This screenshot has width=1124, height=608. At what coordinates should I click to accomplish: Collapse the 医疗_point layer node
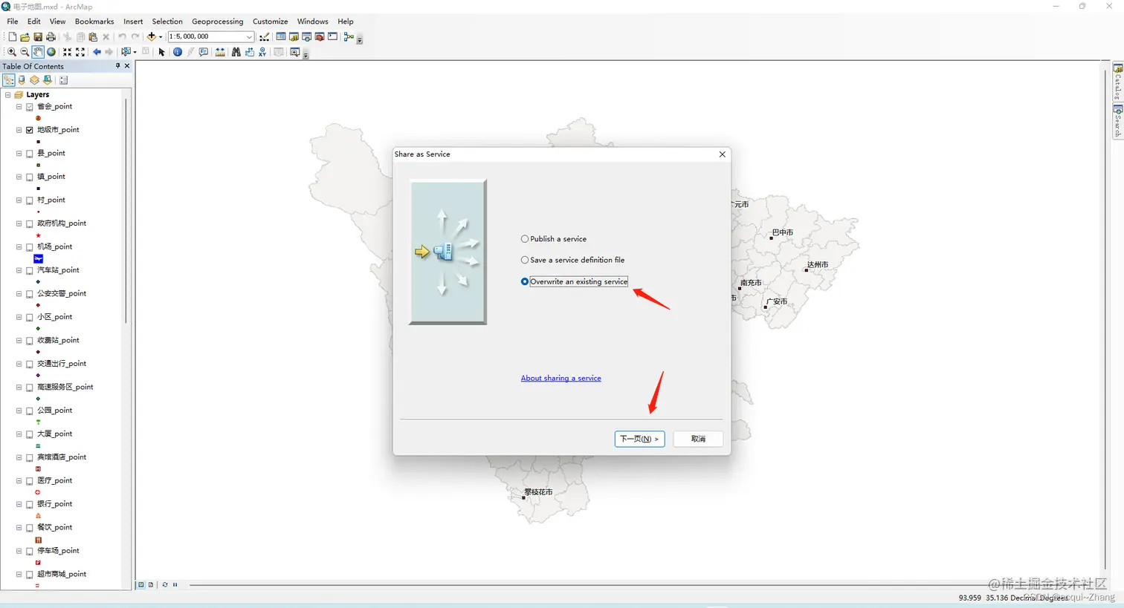coord(19,481)
